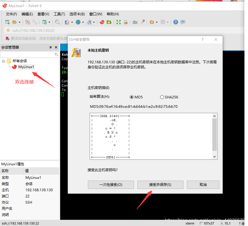Pin the session manager panel

[x=51, y=47]
